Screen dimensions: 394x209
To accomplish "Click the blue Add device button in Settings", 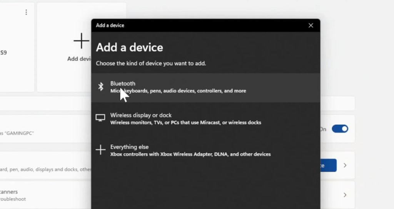I will [328, 165].
